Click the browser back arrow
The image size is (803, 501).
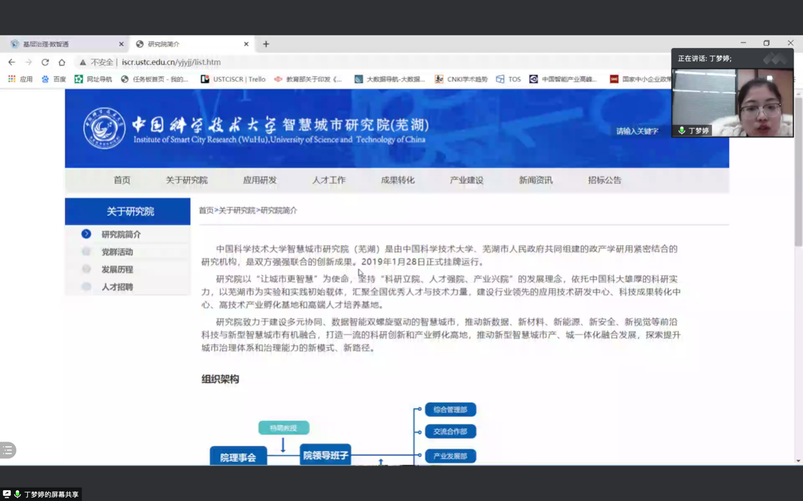(11, 63)
